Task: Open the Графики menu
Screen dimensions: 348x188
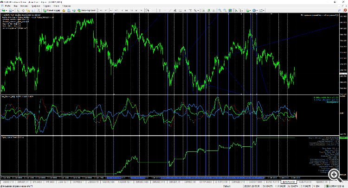Action: 36,6
